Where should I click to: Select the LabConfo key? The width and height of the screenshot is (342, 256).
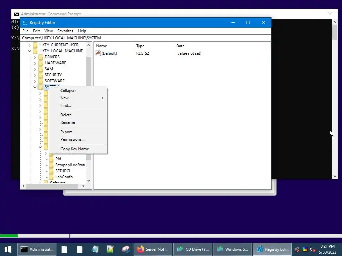(64, 177)
